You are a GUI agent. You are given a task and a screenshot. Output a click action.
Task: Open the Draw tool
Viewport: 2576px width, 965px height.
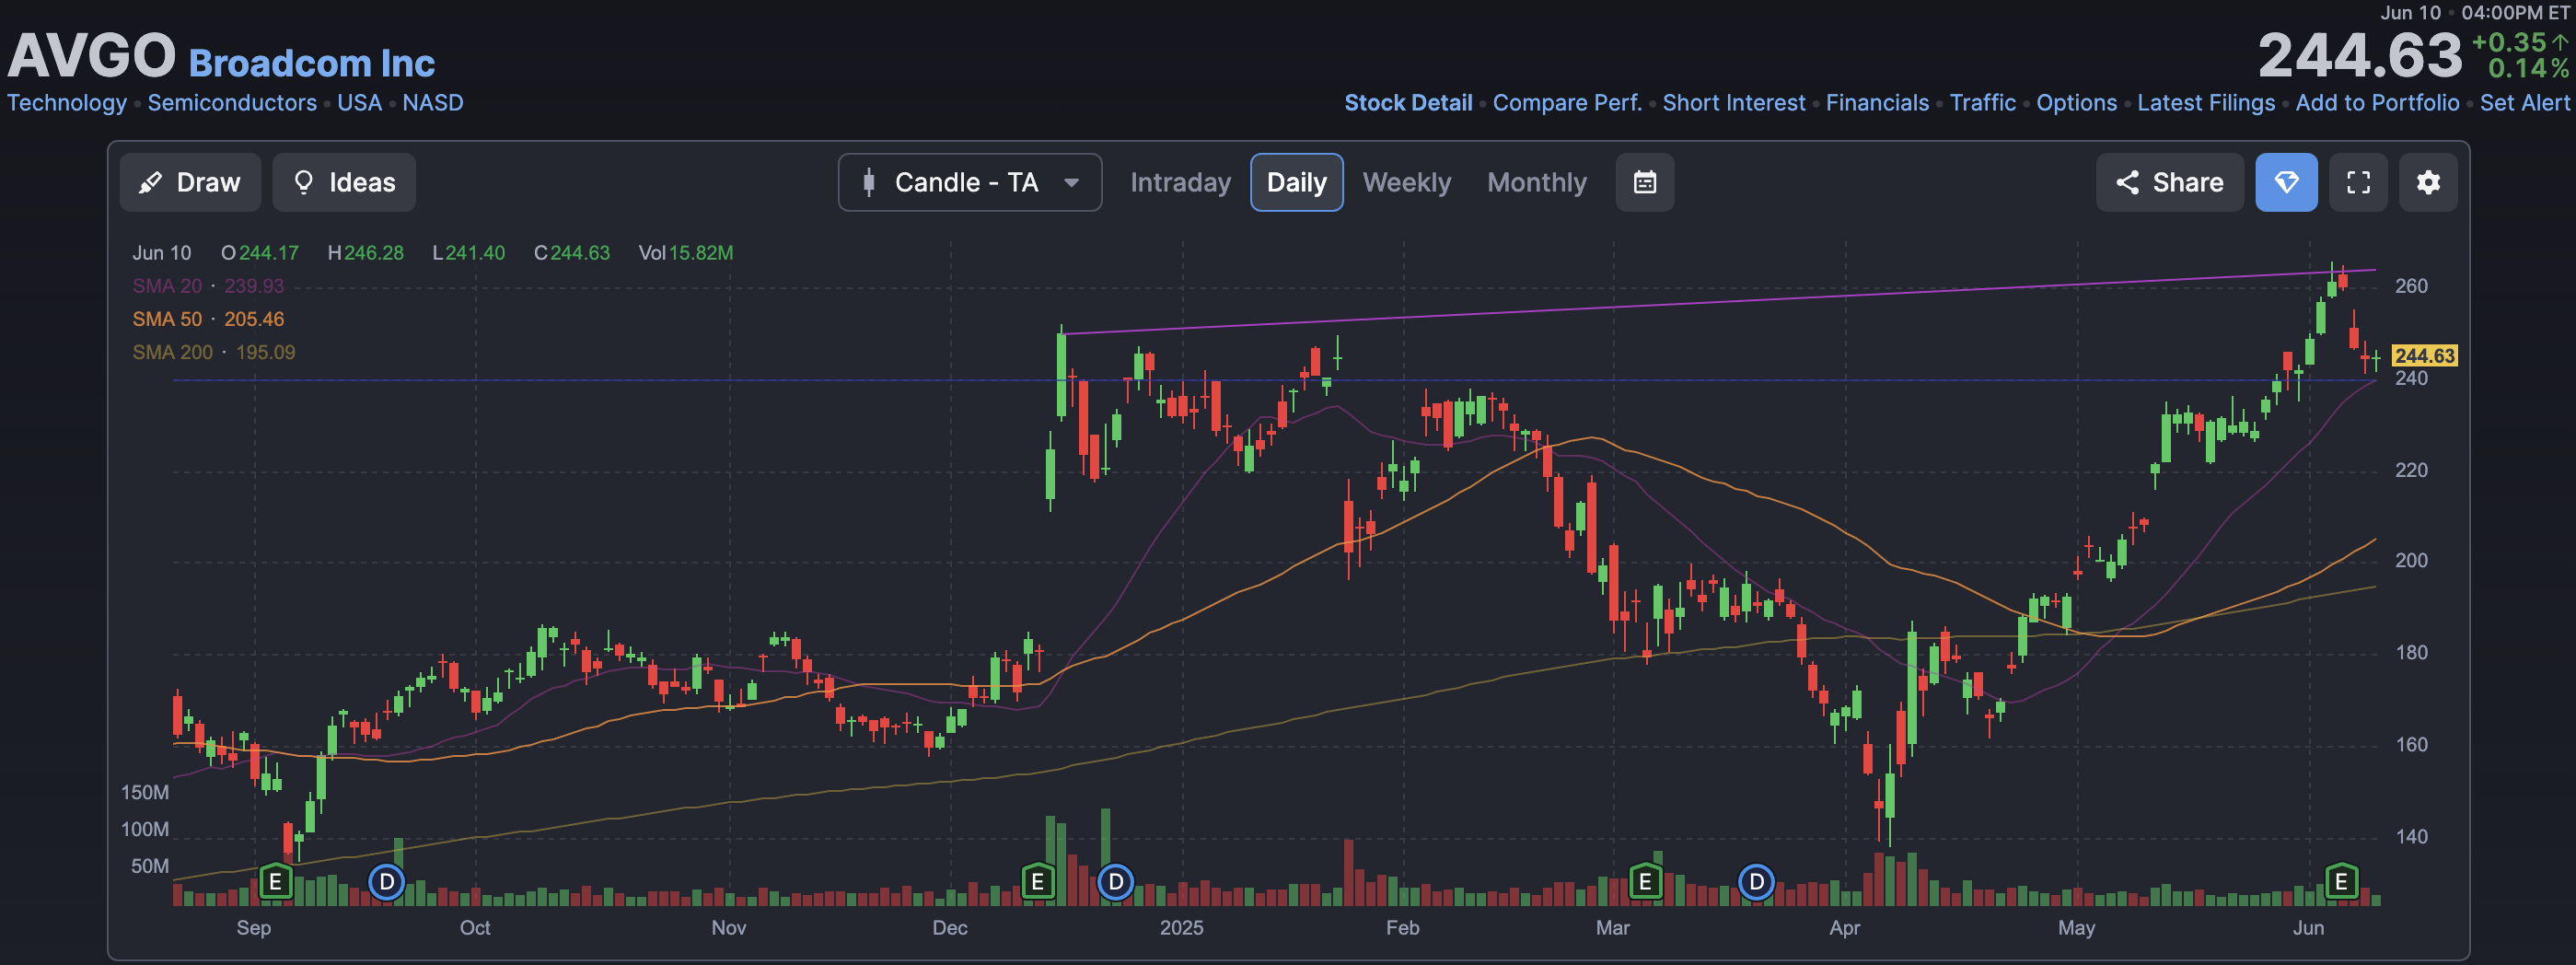coord(190,182)
